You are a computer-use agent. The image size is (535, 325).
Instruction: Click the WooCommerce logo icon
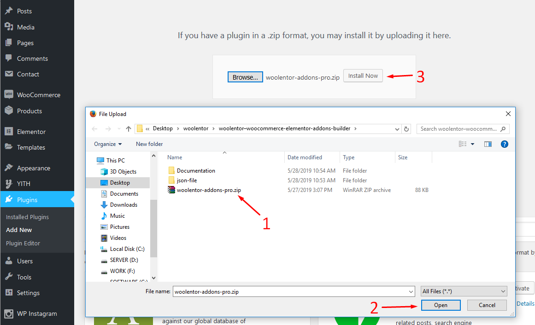coord(9,94)
